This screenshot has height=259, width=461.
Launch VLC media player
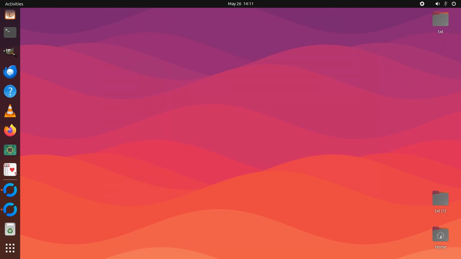(x=10, y=111)
